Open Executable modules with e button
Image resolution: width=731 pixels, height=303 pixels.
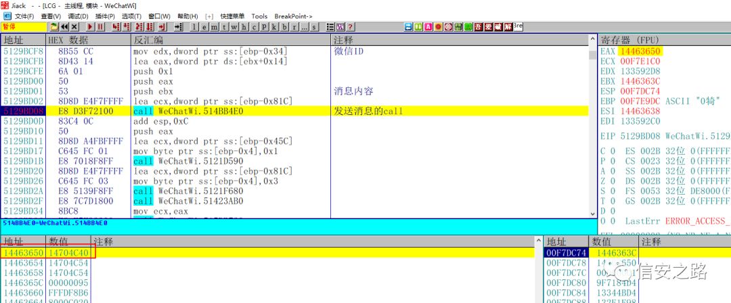pyautogui.click(x=204, y=27)
